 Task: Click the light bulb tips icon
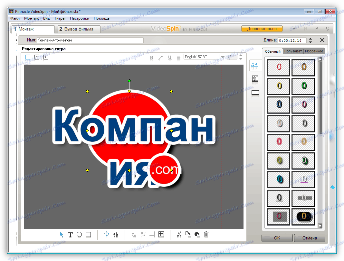328,29
